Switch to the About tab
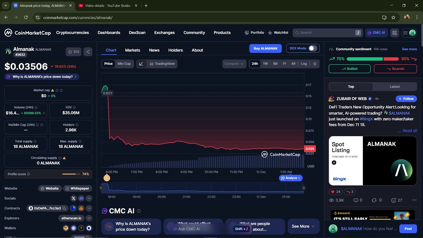 197,50
